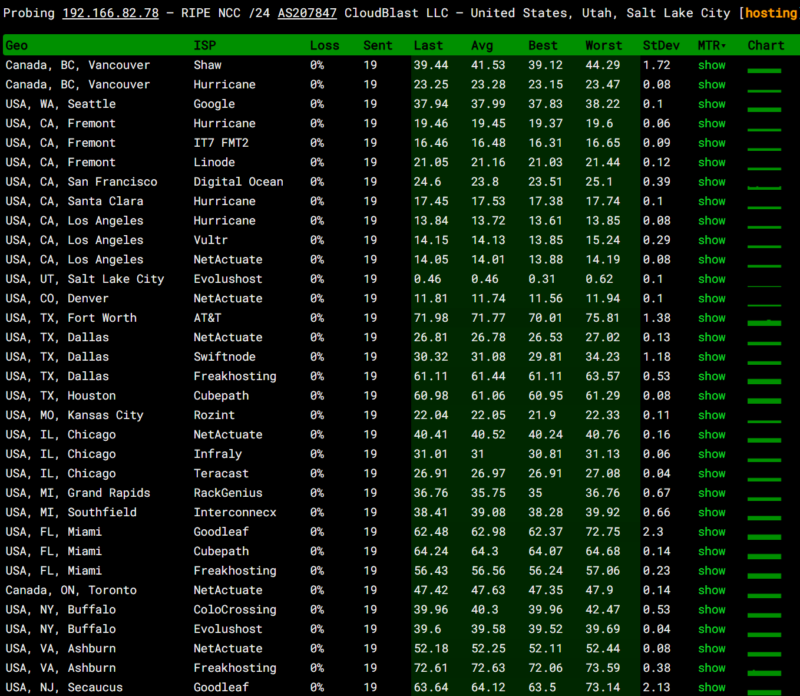Click the Worst column header
This screenshot has height=696, width=800.
click(604, 45)
